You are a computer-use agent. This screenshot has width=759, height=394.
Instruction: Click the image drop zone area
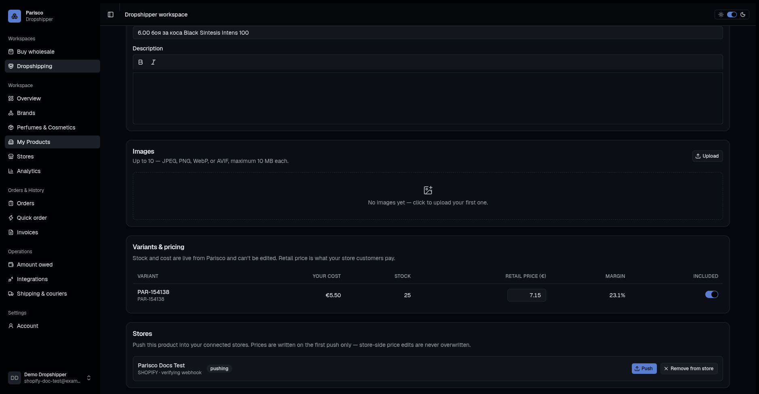coord(428,196)
